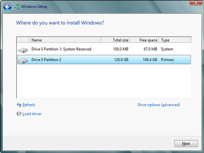This screenshot has height=153, width=204.
Task: Click the 126.9 GB total size value
Action: [121, 60]
